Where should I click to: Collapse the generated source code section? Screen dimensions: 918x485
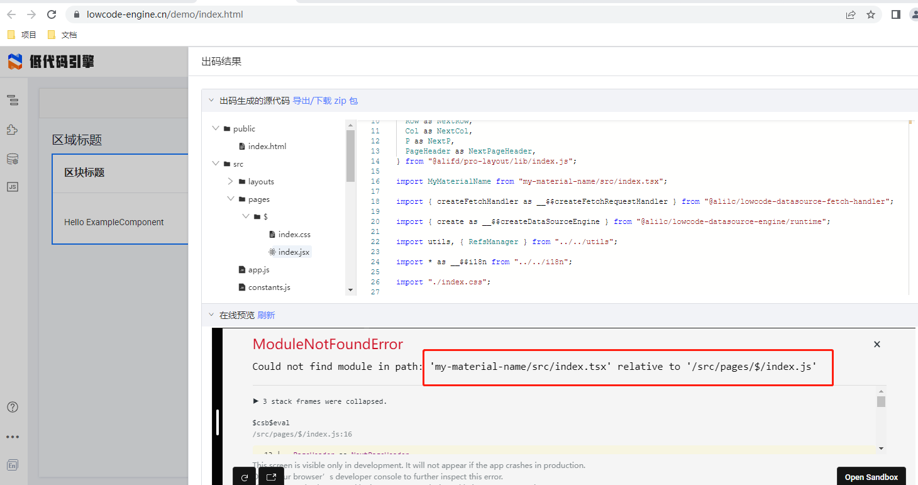pyautogui.click(x=211, y=101)
